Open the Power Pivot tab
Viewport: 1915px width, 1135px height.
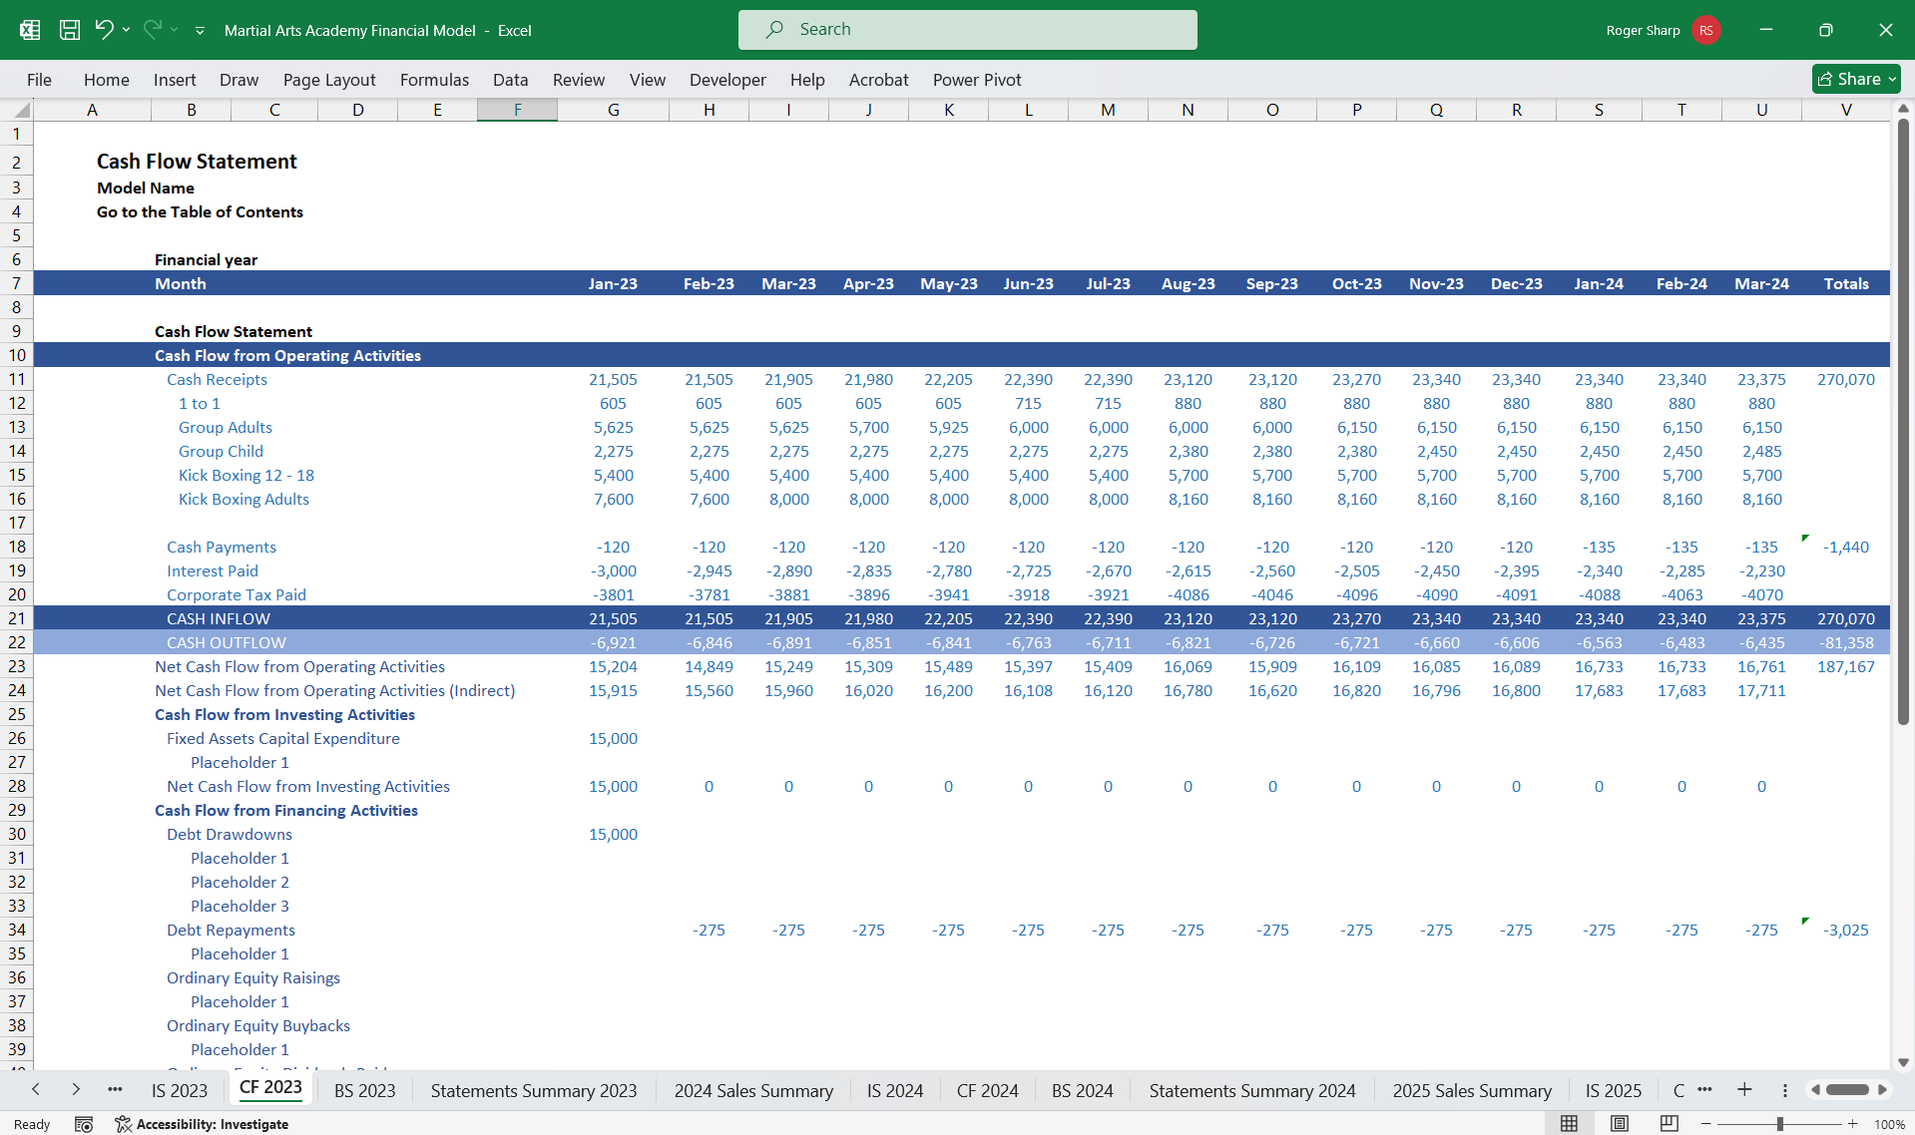(x=977, y=80)
